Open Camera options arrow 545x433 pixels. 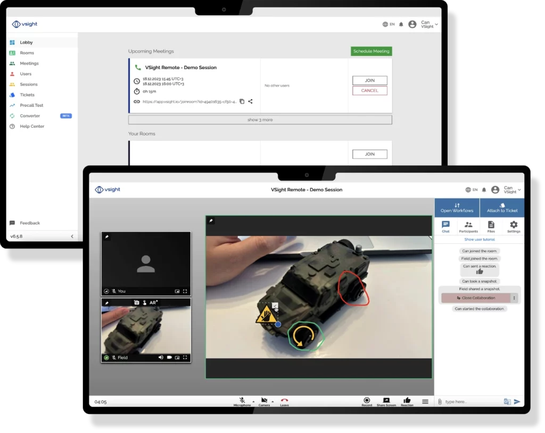272,402
